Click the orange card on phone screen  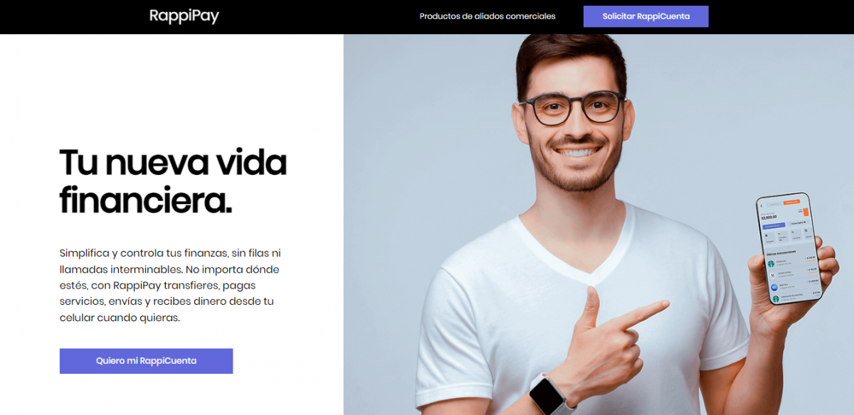tap(806, 212)
